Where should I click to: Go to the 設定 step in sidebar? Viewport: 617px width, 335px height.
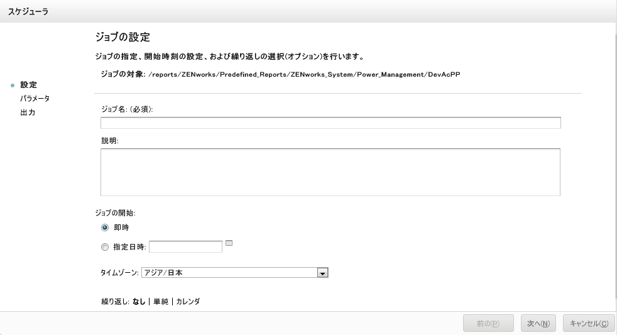[28, 85]
